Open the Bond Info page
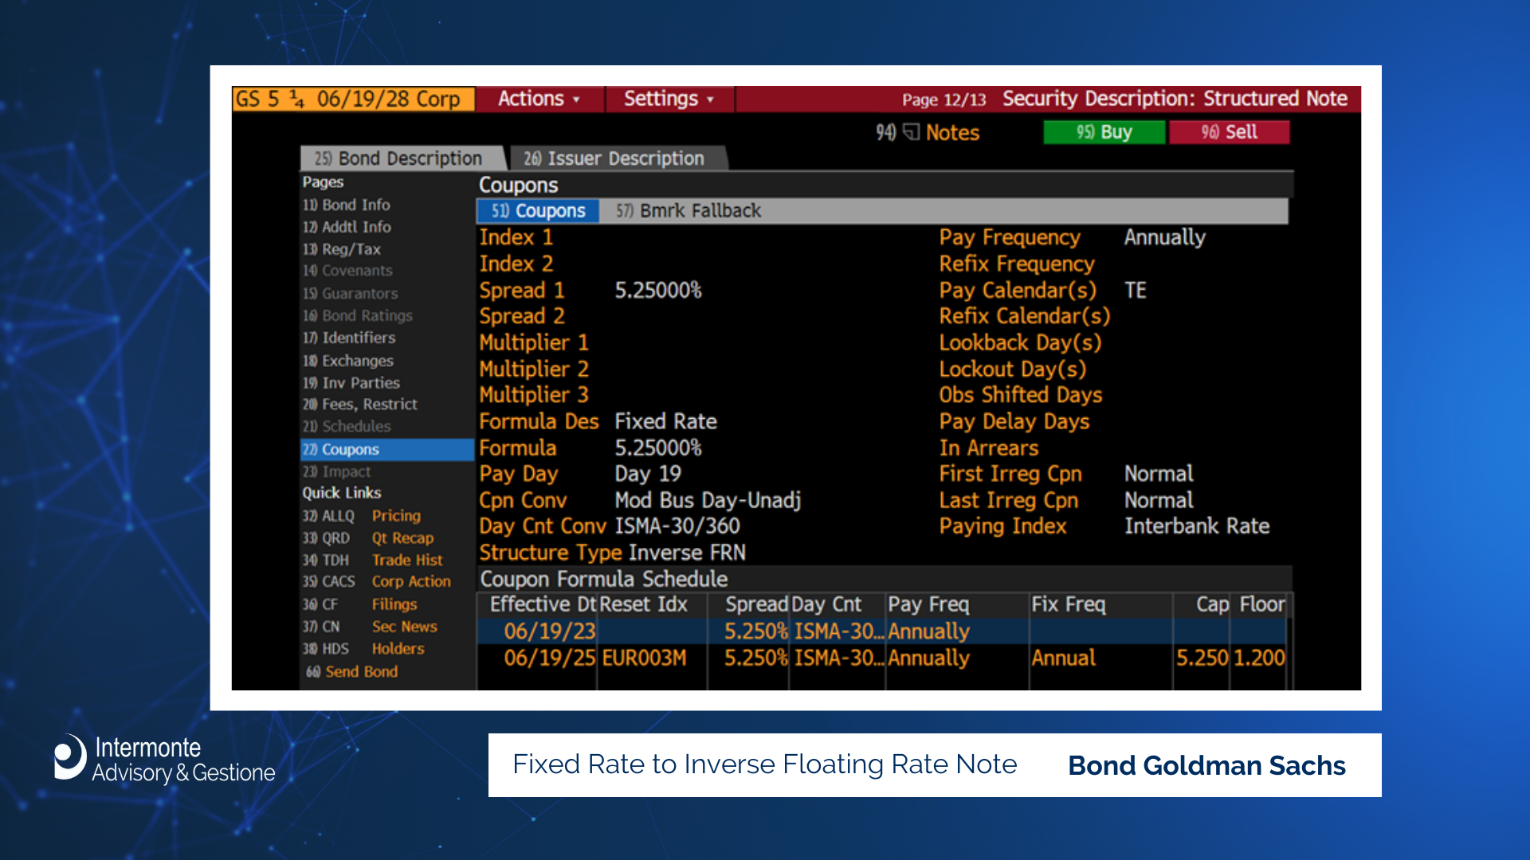Viewport: 1530px width, 860px height. tap(347, 205)
